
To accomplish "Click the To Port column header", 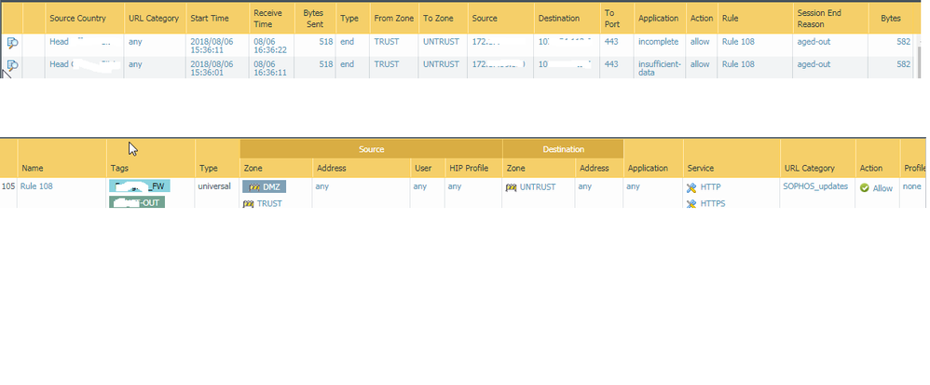I will coord(612,19).
